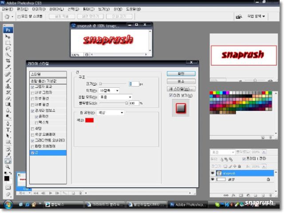Open the 이미지(I) Image menu
284x213 pixels.
pos(39,9)
